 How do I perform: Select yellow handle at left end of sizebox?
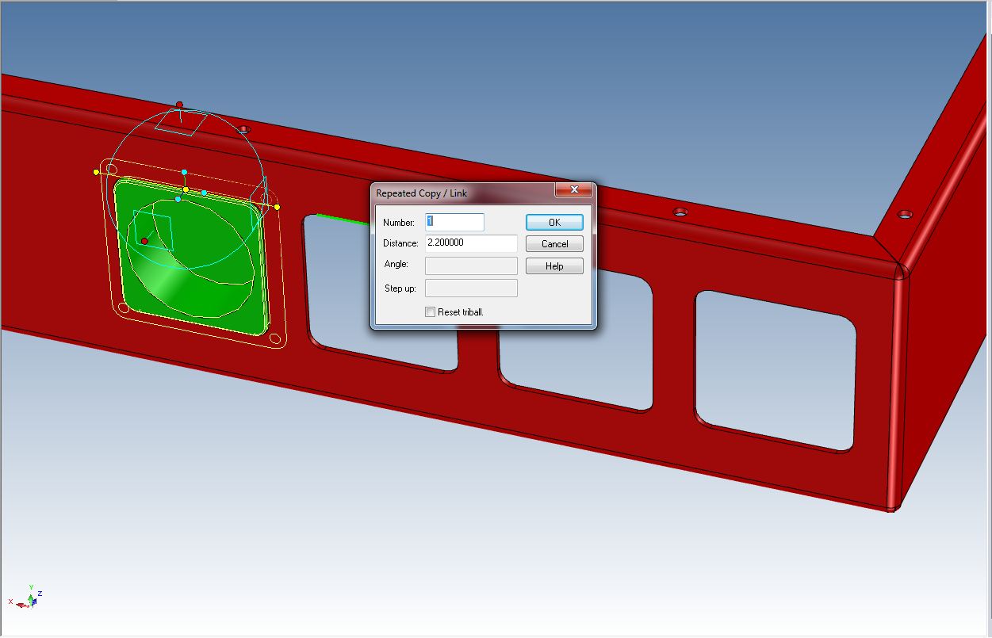point(97,171)
